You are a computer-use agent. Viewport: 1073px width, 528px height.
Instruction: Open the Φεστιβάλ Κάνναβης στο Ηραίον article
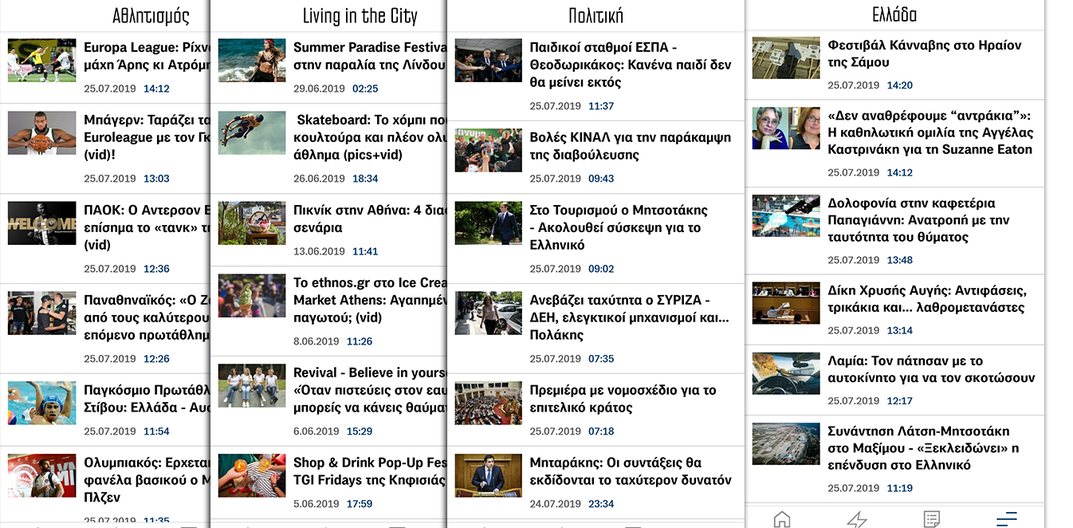coord(924,53)
